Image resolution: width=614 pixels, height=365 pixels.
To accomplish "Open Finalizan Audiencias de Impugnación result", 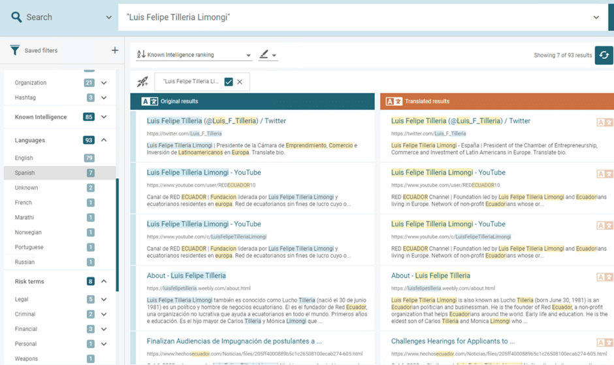I will pyautogui.click(x=234, y=341).
